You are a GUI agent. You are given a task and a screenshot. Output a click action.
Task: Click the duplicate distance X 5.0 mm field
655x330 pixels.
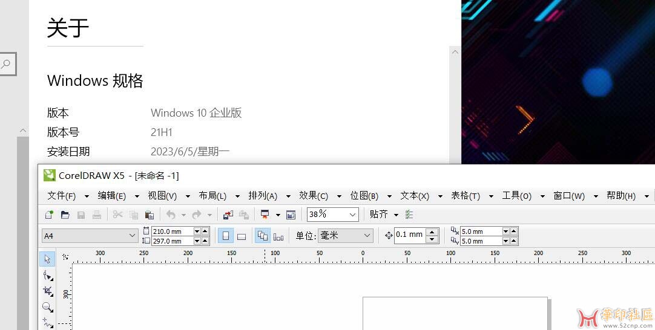[481, 231]
